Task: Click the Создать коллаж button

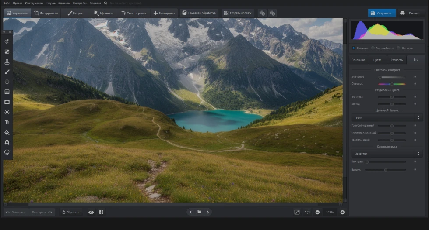Action: [237, 13]
